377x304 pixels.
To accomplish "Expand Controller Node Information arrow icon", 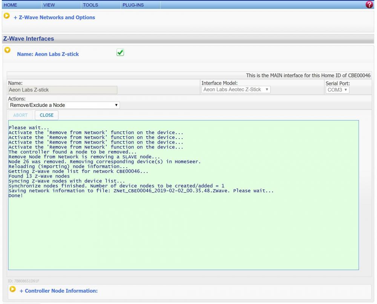I will point(12,290).
